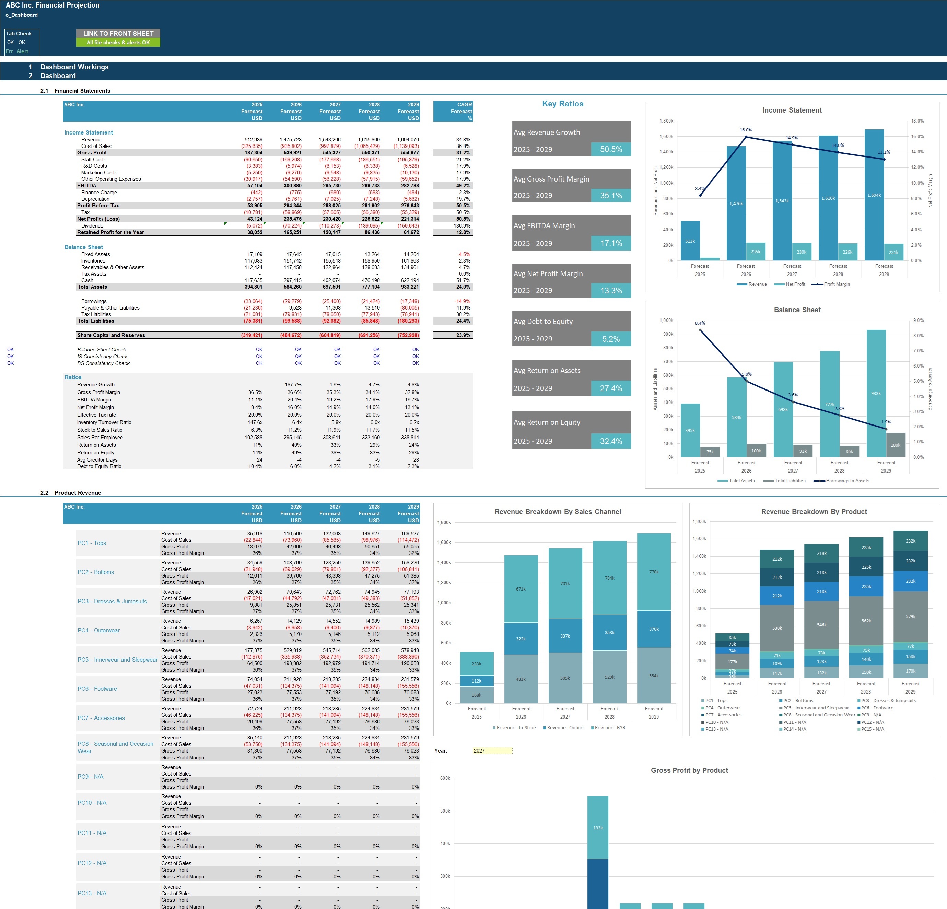Select the PC3 - Dresses & Jumpsuits label
The image size is (947, 909).
coord(112,602)
